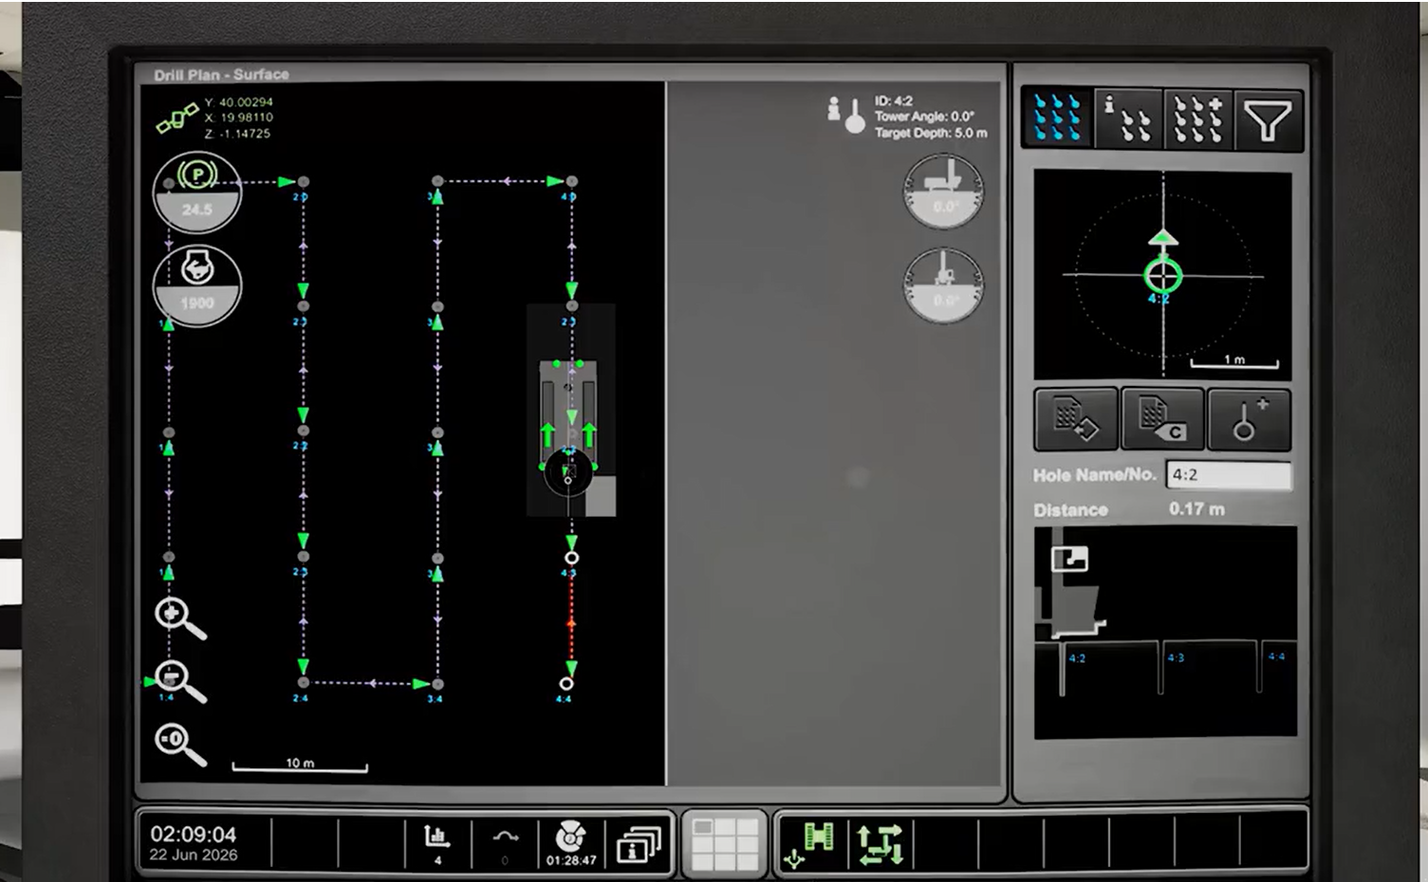Open the drill bit timer showing 01:28:47
1428x882 pixels.
coord(569,839)
